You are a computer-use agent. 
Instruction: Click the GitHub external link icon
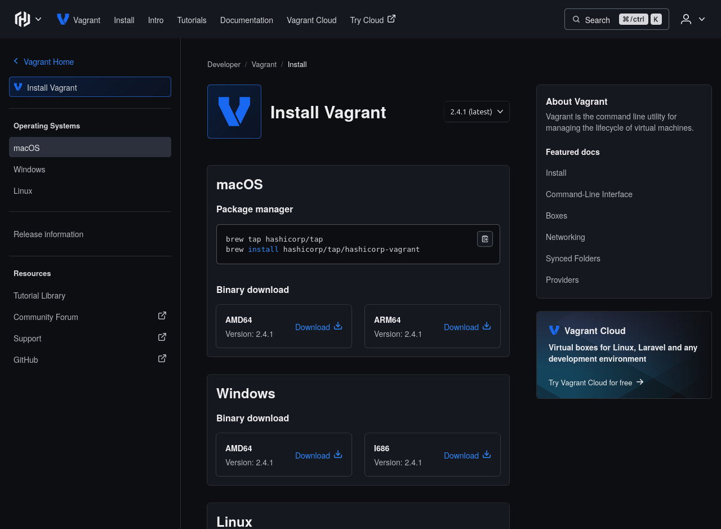pos(162,359)
